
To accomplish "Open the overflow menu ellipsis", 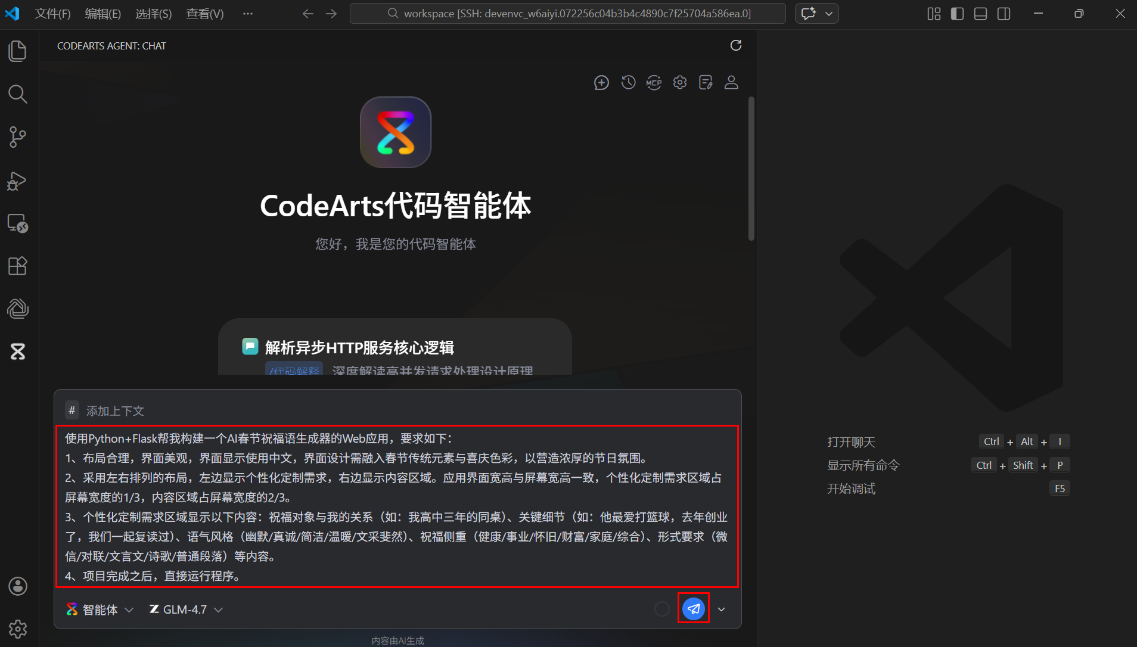I will click(x=248, y=14).
